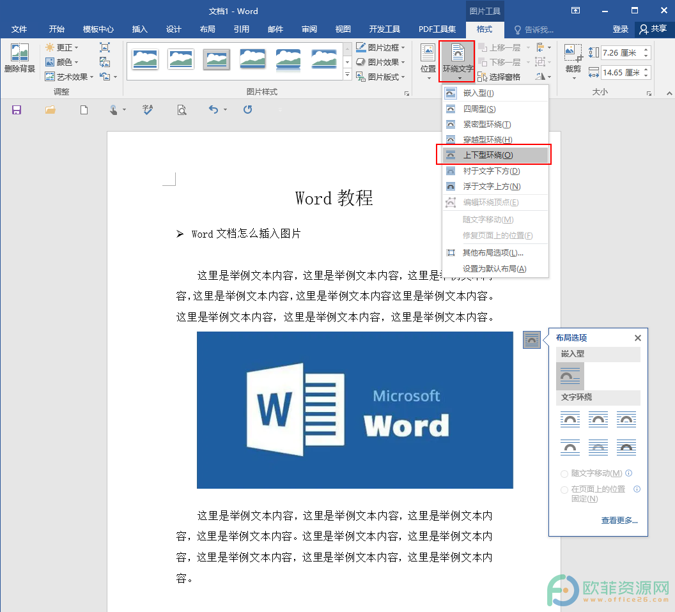Click the Change Picture icon
Screen dimensions: 675x612
pos(105,62)
